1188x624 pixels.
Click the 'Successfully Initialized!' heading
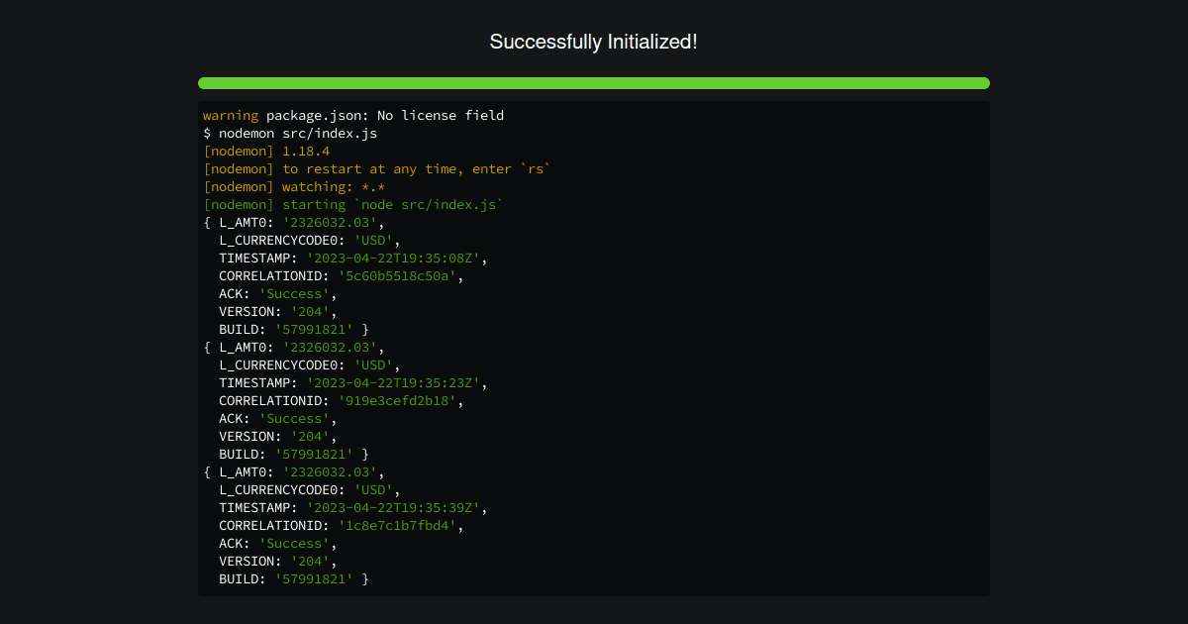593,42
